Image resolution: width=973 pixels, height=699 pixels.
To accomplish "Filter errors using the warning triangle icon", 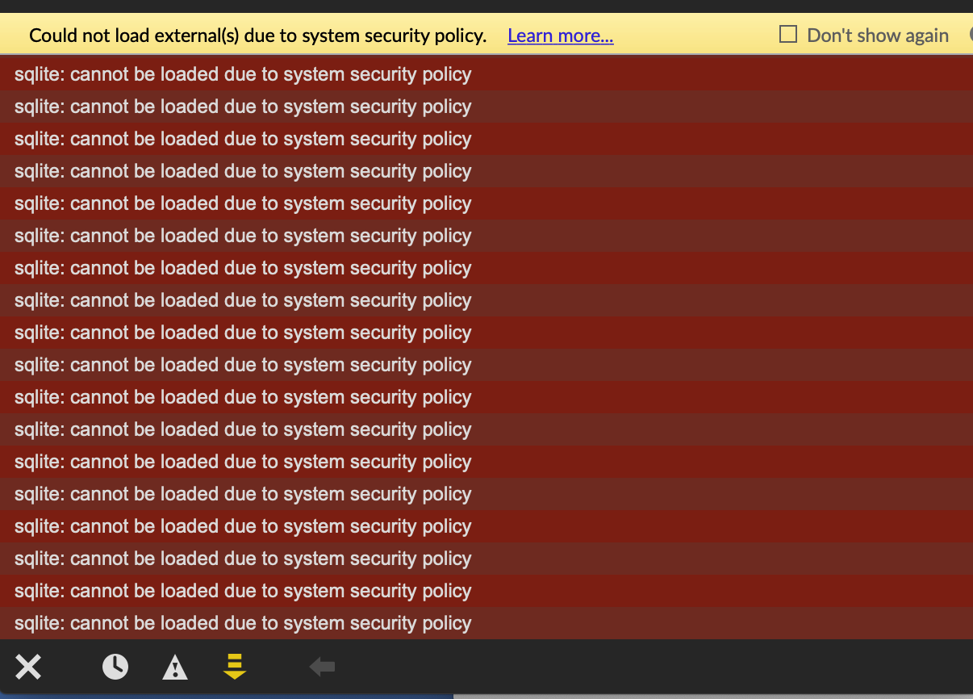I will [x=175, y=667].
